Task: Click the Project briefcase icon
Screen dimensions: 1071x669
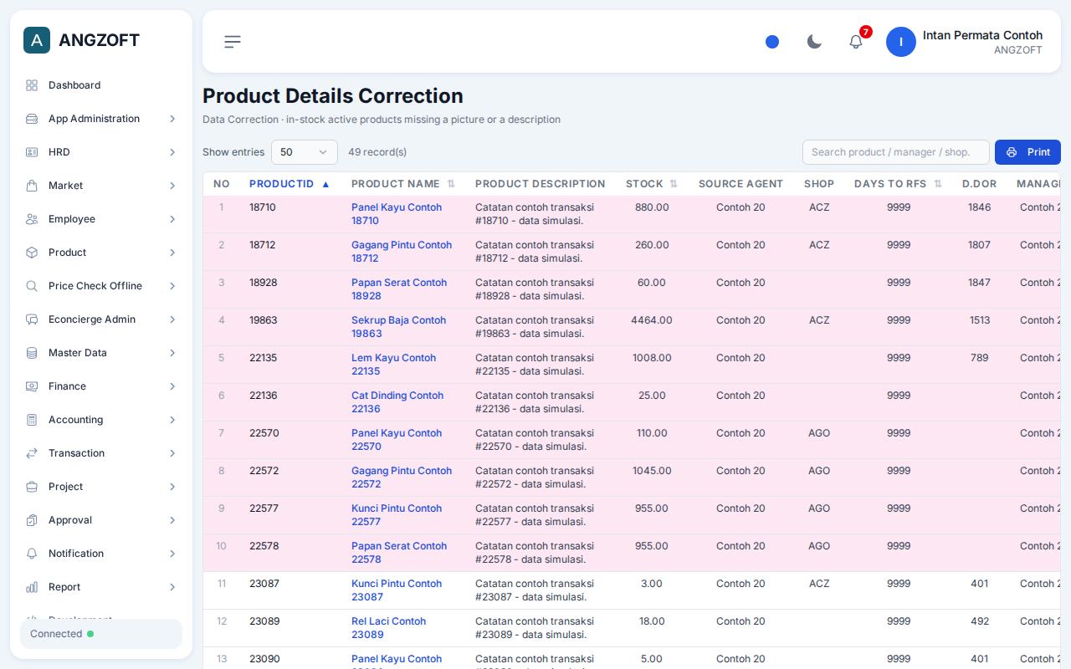Action: click(x=32, y=487)
